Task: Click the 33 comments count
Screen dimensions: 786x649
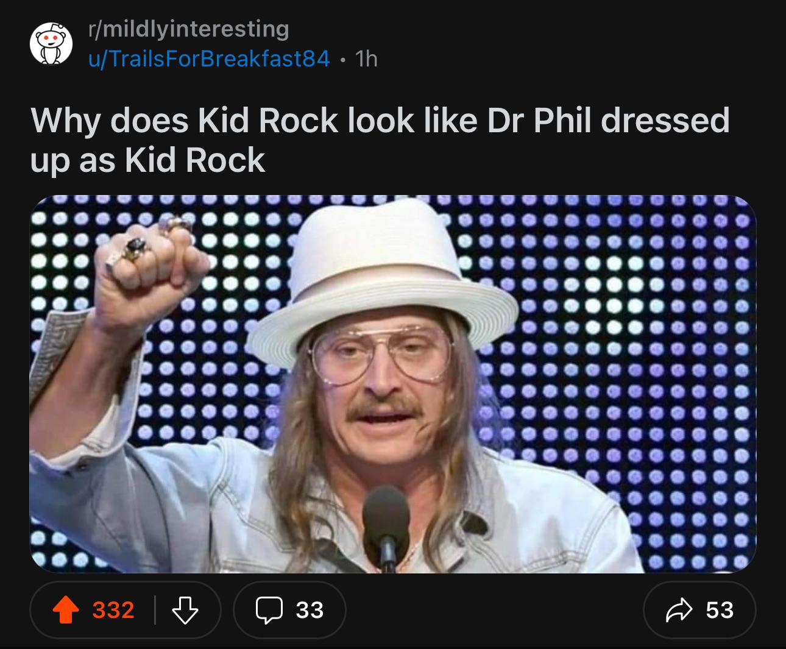Action: click(310, 610)
